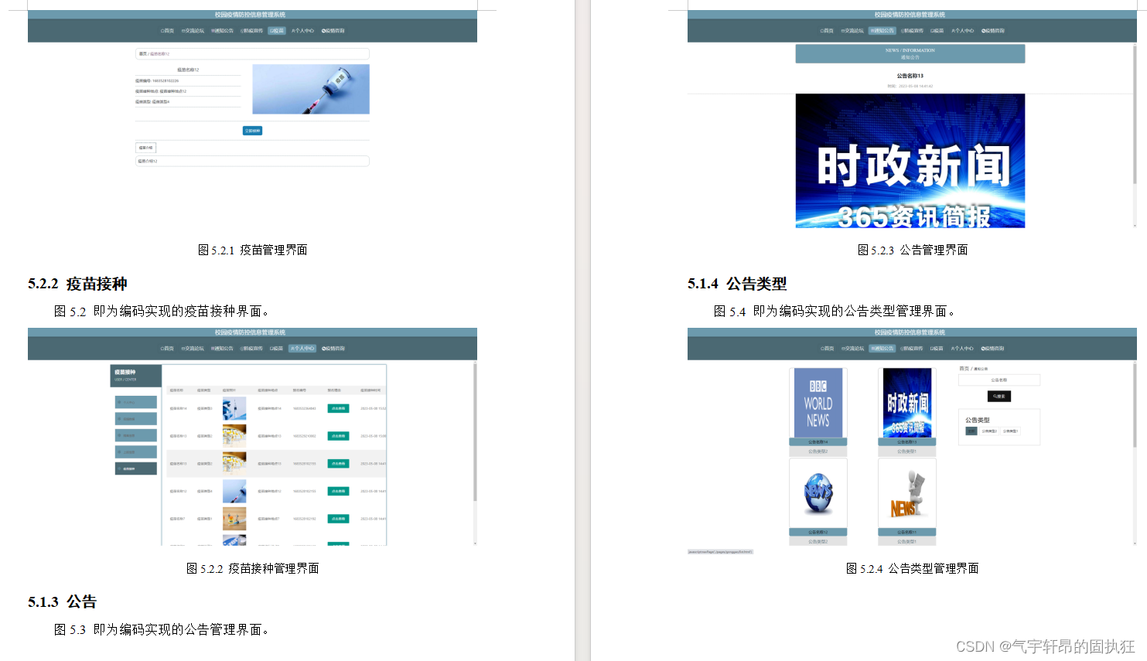Screen dimensions: 1147x661
Task: Click heading 5.2.2 疫苗接种
Action: 77,284
